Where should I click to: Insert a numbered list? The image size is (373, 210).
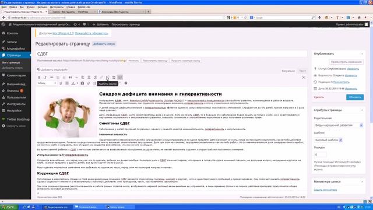click(64, 77)
